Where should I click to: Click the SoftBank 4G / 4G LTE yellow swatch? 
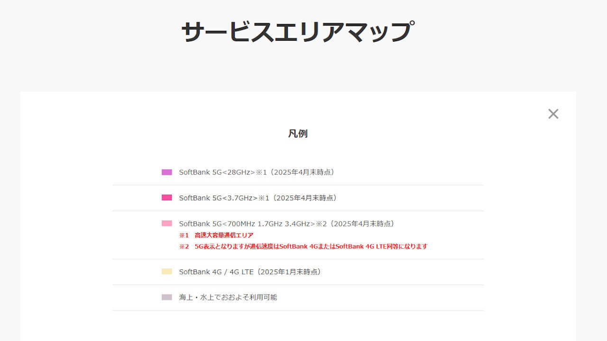click(x=166, y=272)
